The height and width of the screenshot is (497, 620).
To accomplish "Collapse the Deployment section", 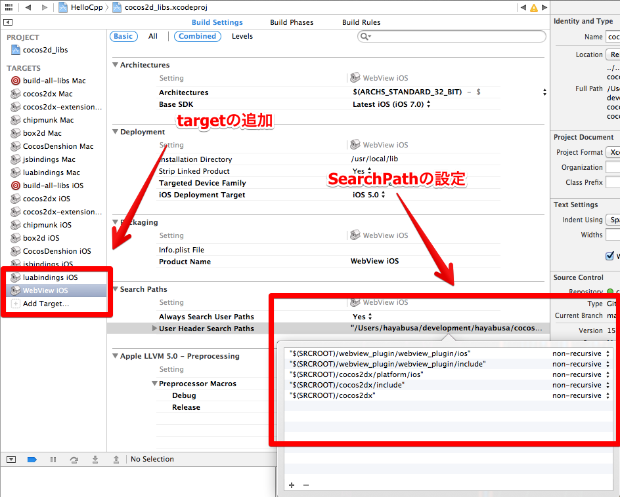I will coord(116,131).
